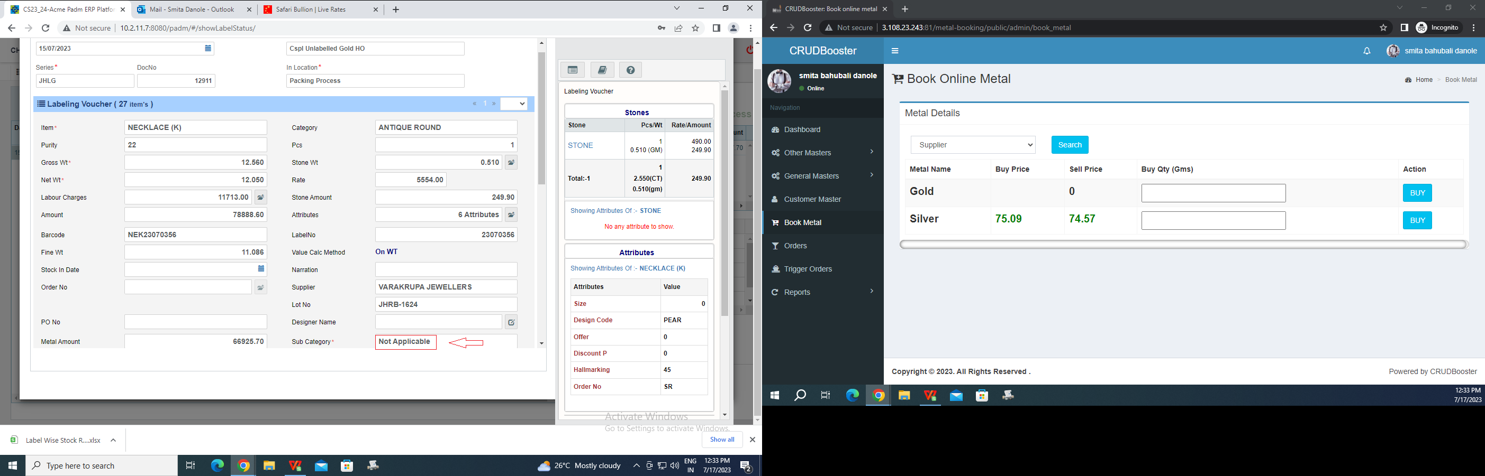Viewport: 1485px width, 476px height.
Task: Click the Silver Buy Qty input field
Action: (x=1213, y=220)
